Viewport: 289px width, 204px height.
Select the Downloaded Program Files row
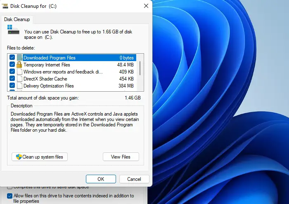73,58
